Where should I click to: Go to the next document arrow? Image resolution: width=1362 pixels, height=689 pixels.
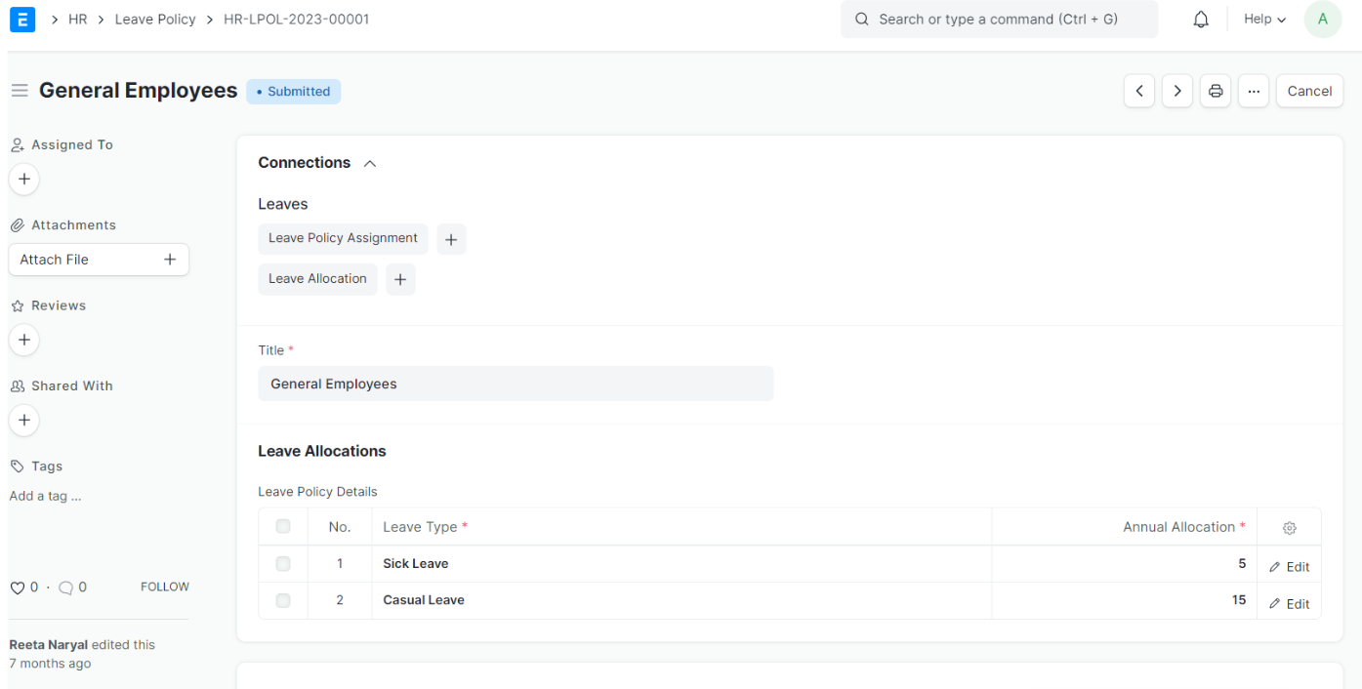[x=1177, y=91]
